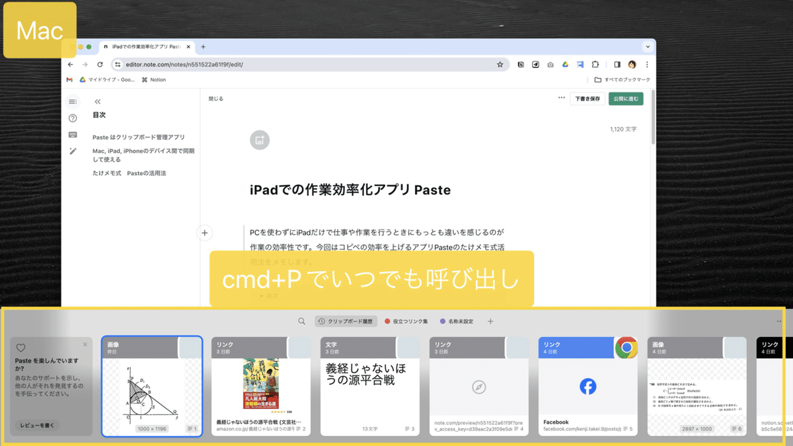Image resolution: width=793 pixels, height=446 pixels.
Task: Open Chrome extensions puzzle menu
Action: 595,65
